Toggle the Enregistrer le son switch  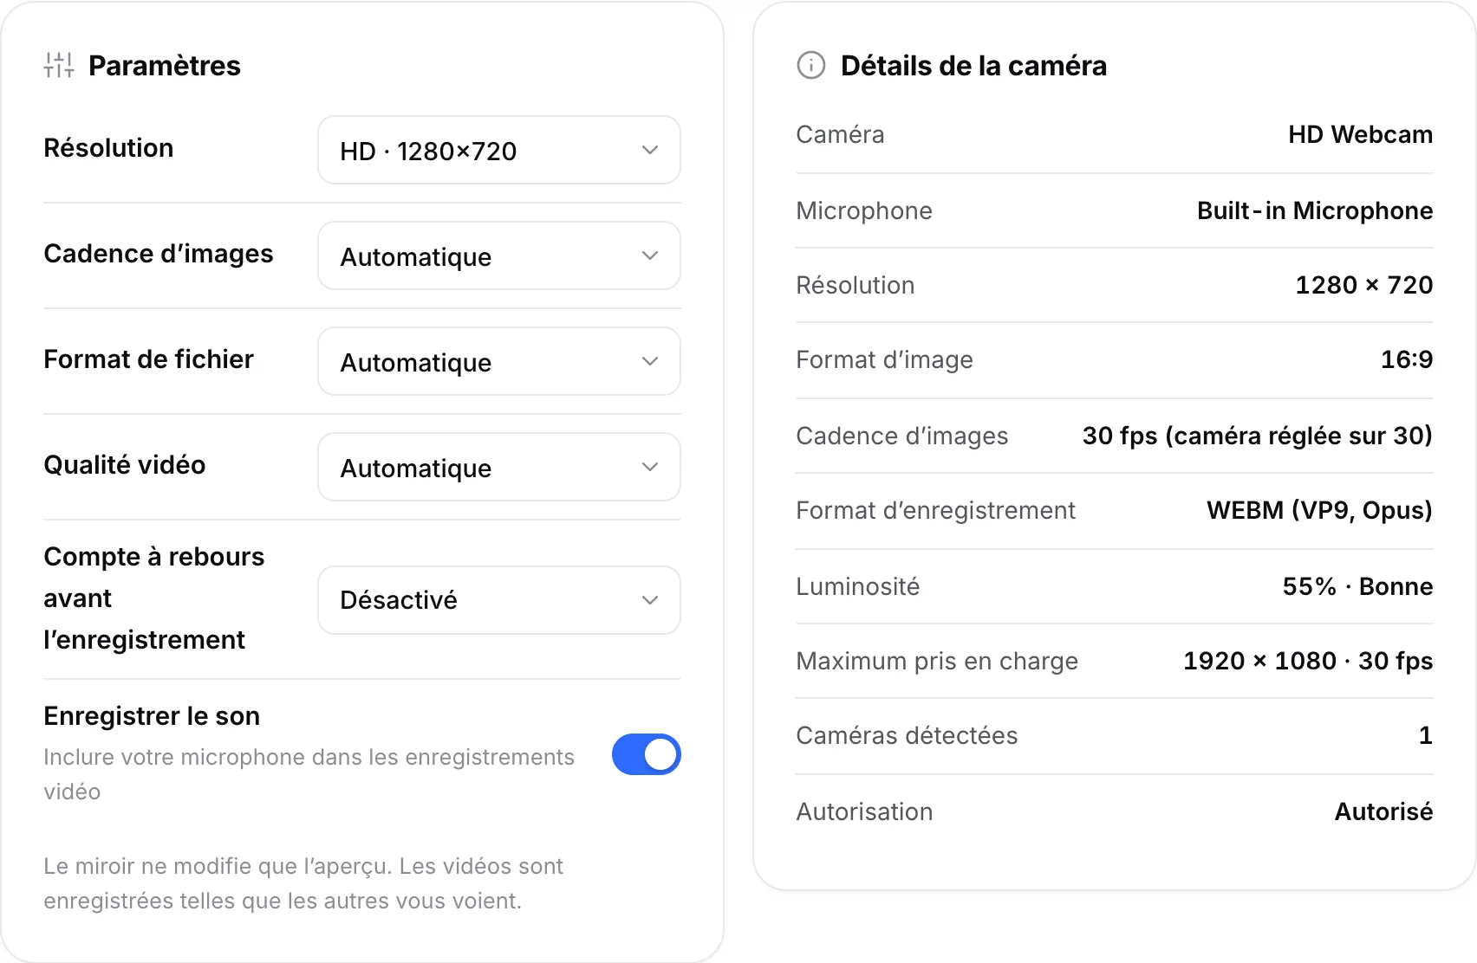tap(647, 754)
